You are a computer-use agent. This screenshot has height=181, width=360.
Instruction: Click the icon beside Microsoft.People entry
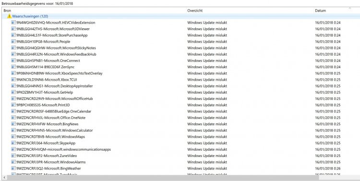point(13,42)
